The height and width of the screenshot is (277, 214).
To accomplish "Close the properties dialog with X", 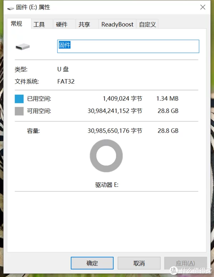I will point(203,7).
